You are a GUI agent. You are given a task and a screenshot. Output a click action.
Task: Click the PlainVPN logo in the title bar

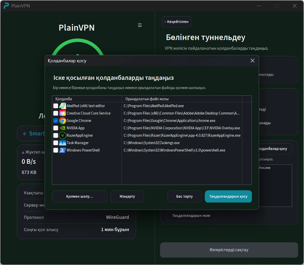(x=6, y=6)
